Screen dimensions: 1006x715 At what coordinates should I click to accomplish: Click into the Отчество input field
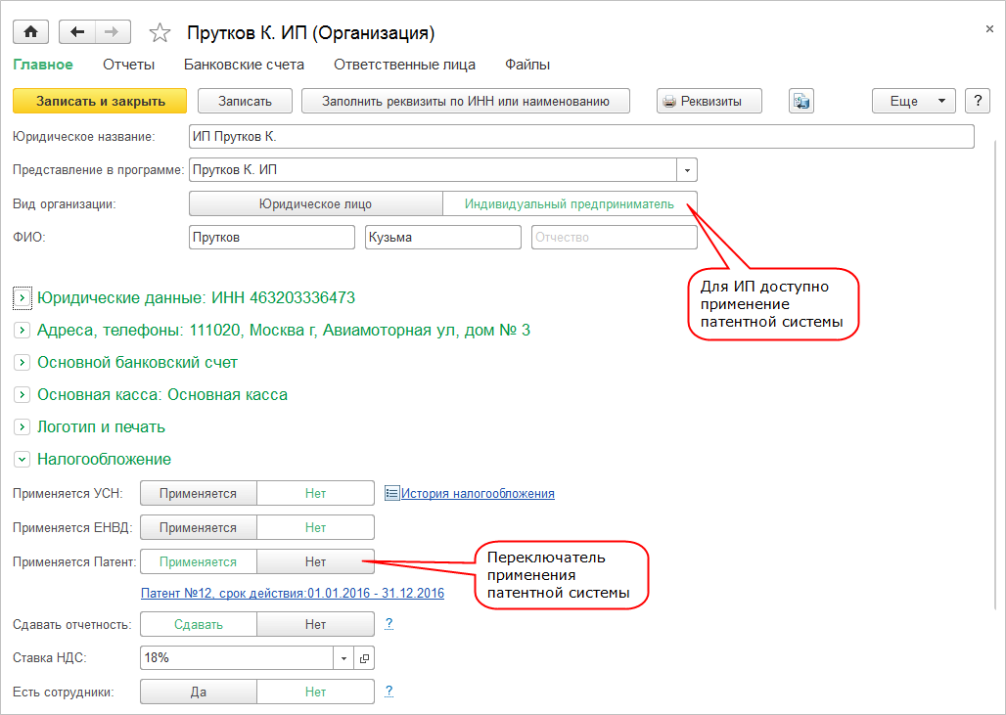(x=614, y=238)
